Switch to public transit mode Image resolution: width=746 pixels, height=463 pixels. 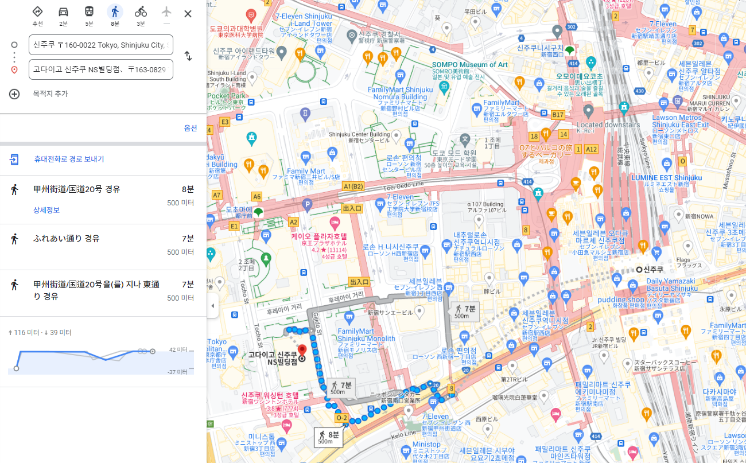point(89,11)
